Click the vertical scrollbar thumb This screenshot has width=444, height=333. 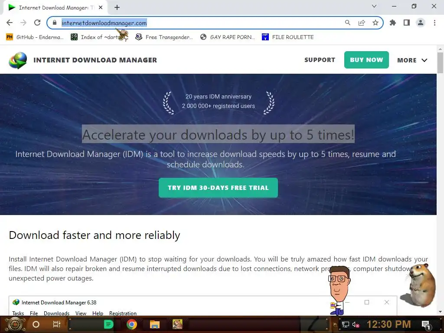point(440,63)
